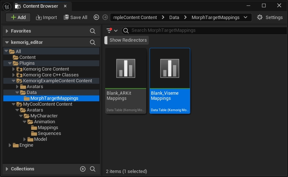Open the filter options icon
This screenshot has width=288, height=177.
point(109,31)
